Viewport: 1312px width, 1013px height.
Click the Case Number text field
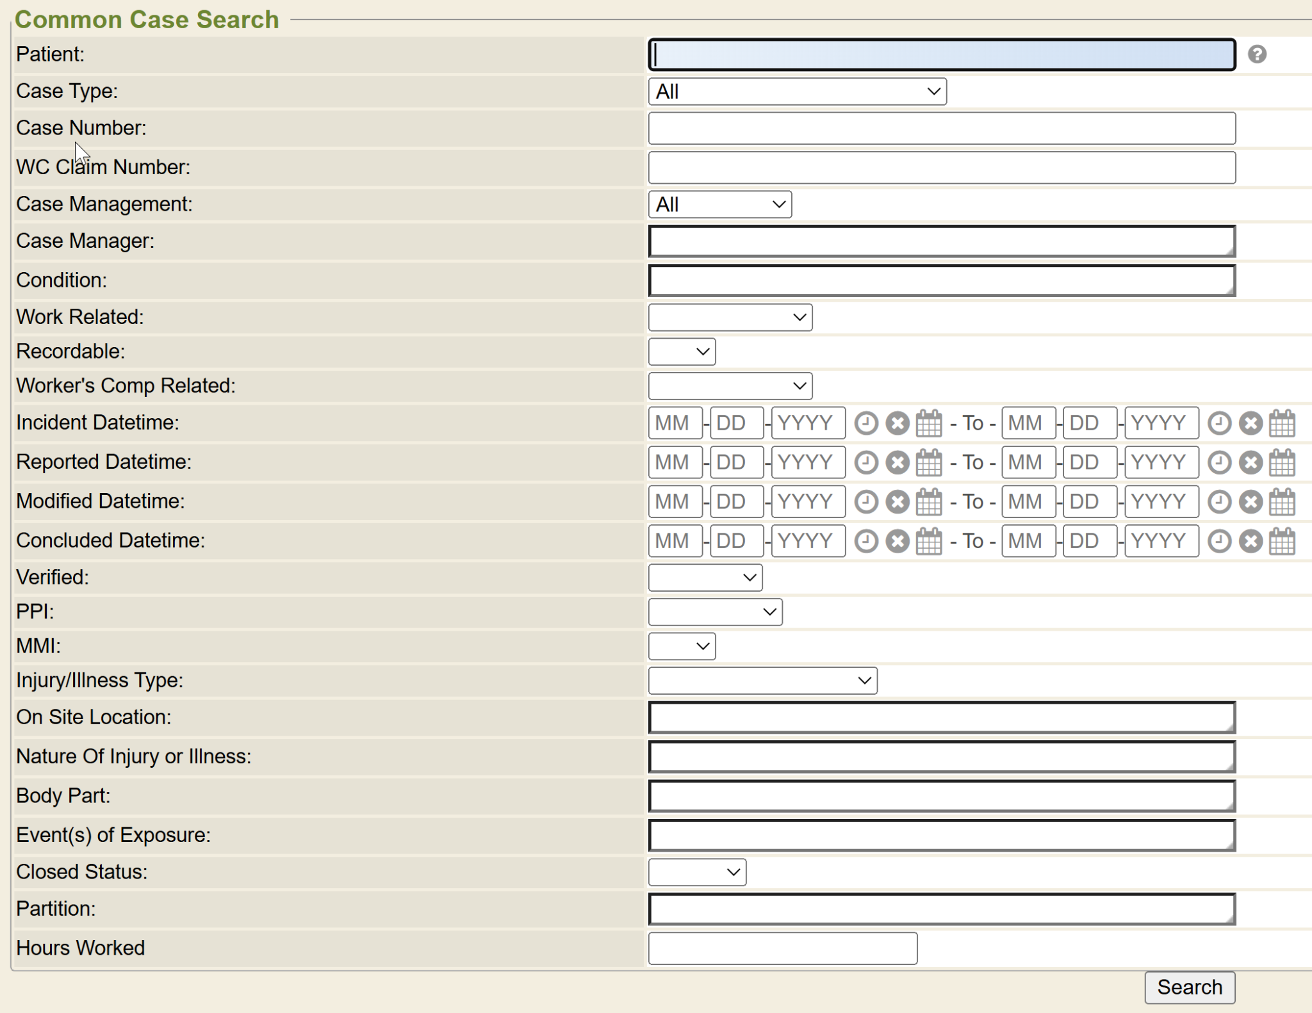pos(941,129)
